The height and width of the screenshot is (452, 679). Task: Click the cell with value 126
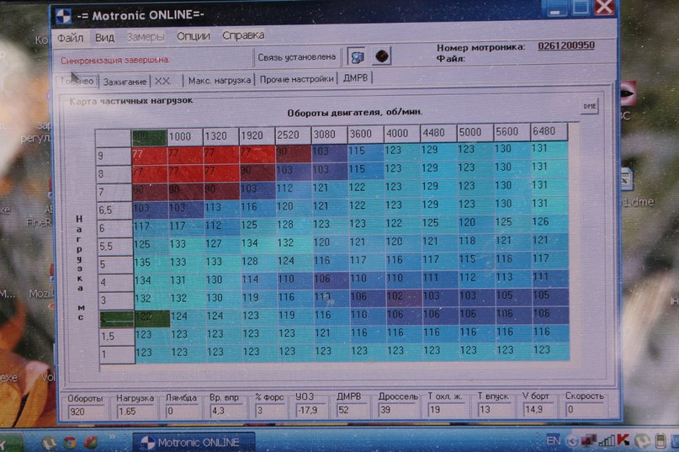[549, 221]
